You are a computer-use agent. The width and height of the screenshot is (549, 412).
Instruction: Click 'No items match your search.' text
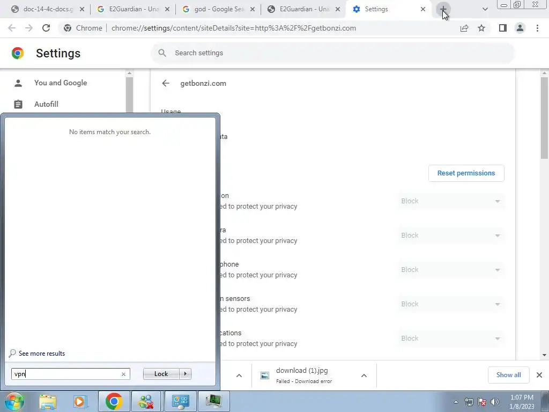click(x=110, y=132)
